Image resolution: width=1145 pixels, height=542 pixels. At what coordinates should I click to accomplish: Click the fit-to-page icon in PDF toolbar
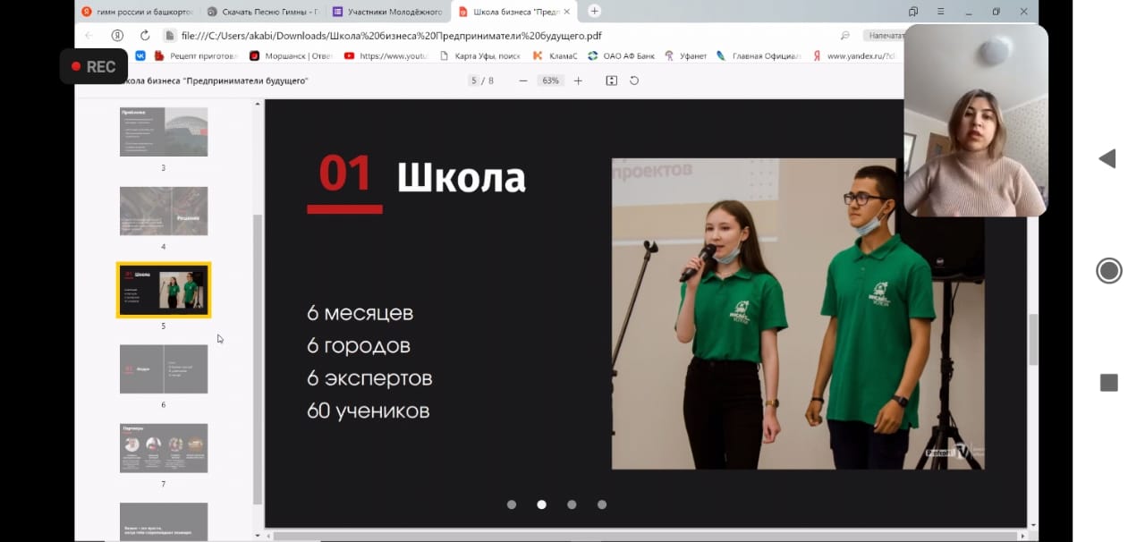tap(612, 80)
